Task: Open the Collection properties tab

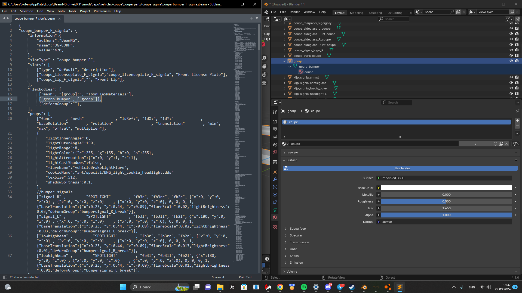Action: coord(275,162)
